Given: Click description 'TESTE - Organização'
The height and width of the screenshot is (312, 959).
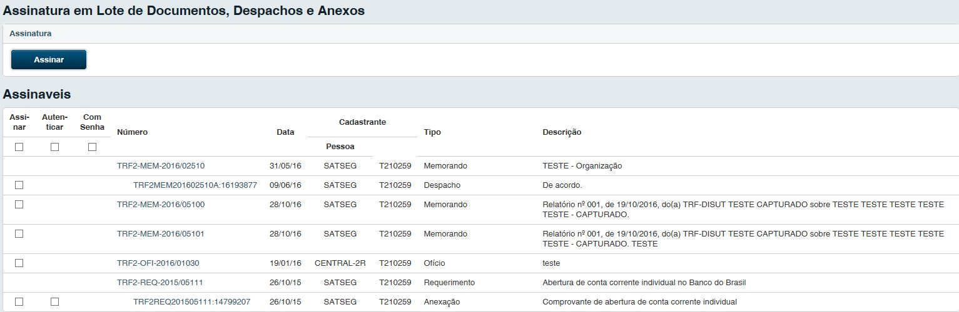Looking at the screenshot, I should 582,166.
